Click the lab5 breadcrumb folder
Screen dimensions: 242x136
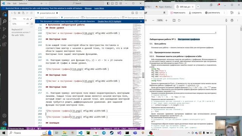pos(42,18)
